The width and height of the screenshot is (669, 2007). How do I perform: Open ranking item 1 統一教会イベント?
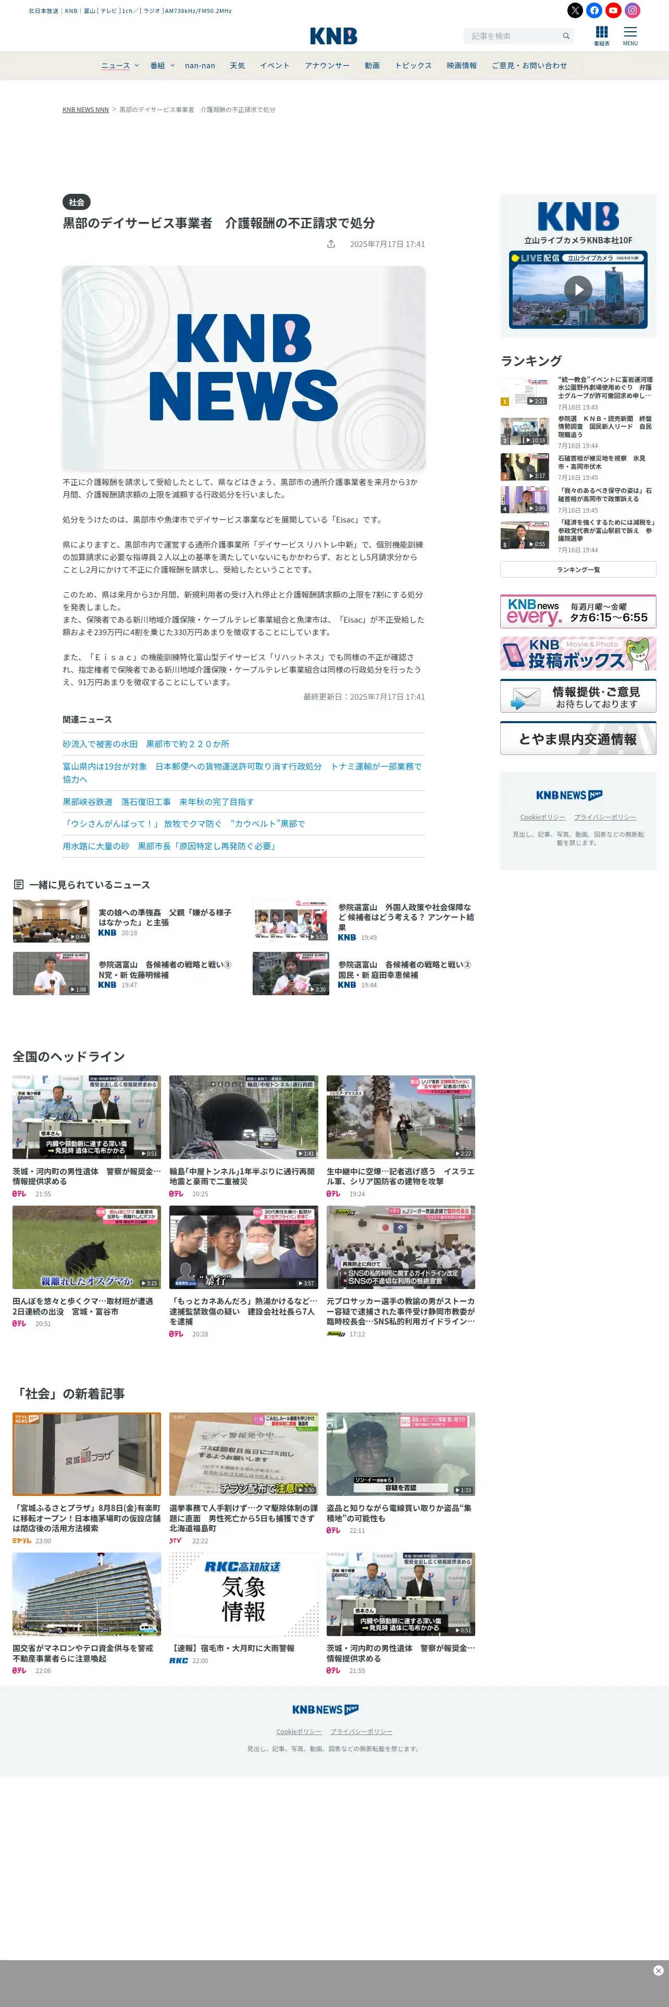(578, 393)
